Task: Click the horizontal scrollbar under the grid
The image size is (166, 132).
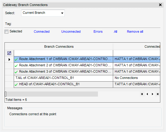Action: click(51, 94)
